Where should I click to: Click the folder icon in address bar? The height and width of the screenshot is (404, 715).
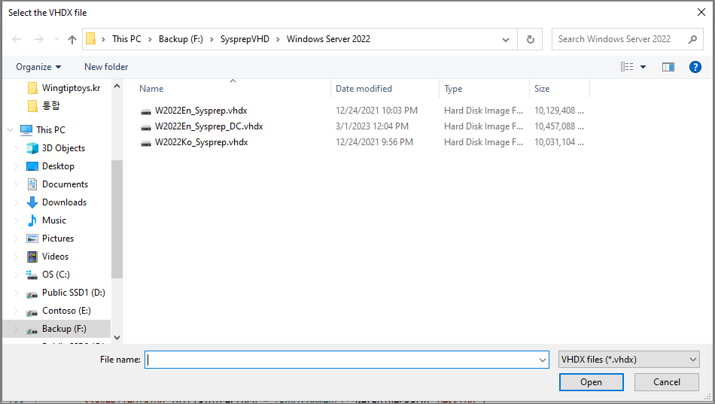pyautogui.click(x=91, y=39)
